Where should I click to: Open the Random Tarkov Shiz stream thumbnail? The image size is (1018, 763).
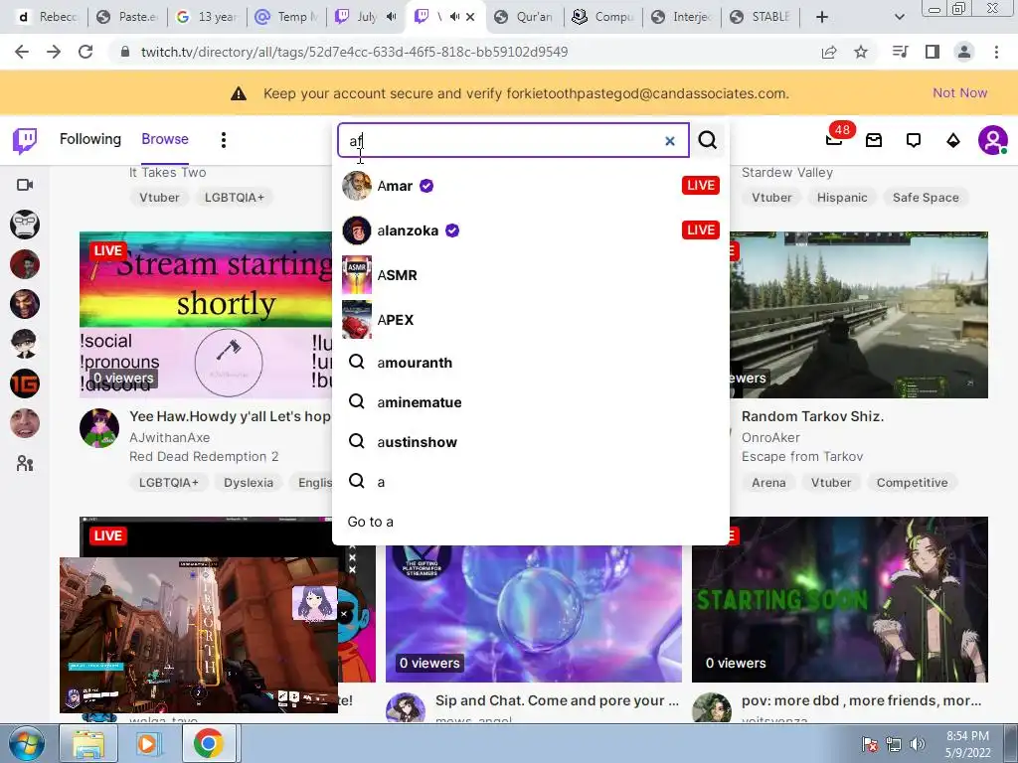coord(858,315)
